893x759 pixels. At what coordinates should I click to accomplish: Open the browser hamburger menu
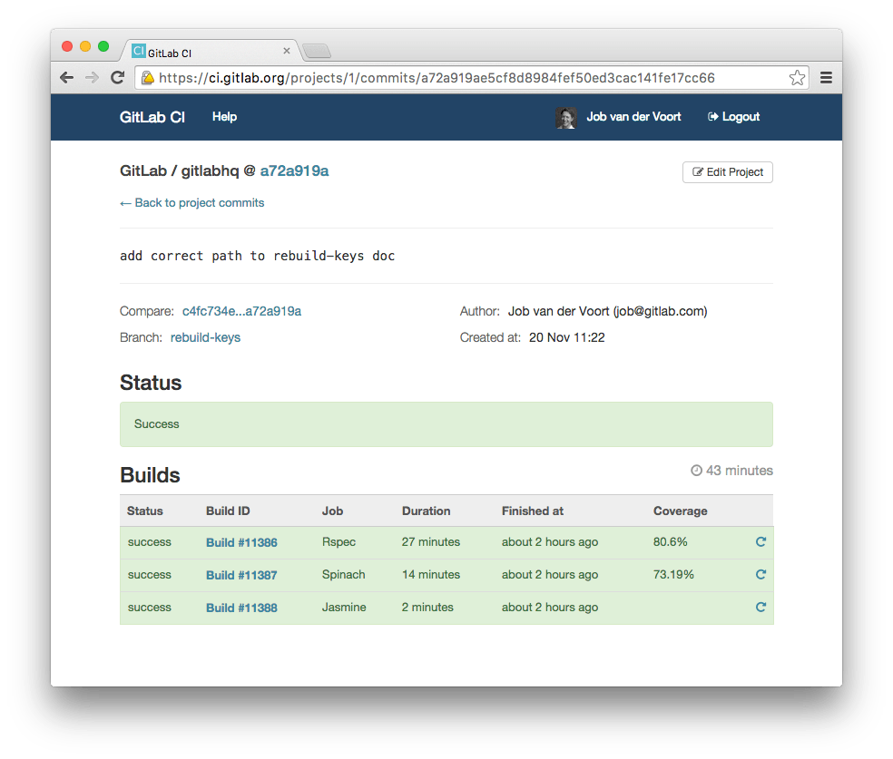coord(826,77)
